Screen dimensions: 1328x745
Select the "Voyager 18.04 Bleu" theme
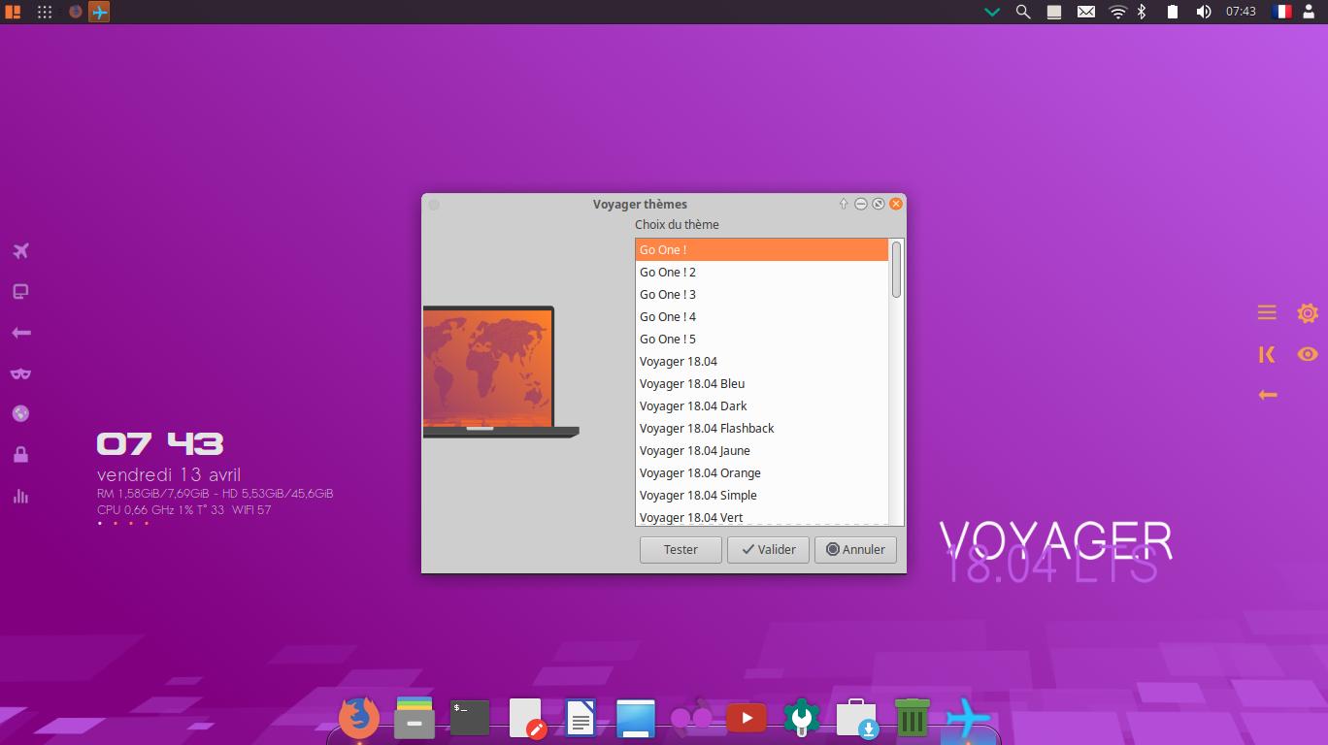pos(762,384)
